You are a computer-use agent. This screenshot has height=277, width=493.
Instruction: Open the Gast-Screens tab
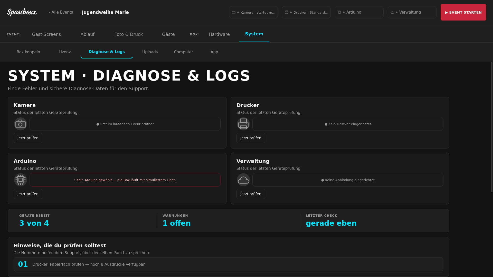pos(46,34)
